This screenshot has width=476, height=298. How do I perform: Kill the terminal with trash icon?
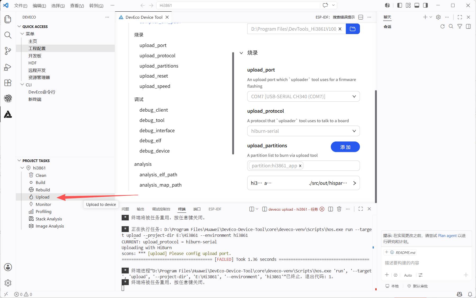[x=339, y=209]
